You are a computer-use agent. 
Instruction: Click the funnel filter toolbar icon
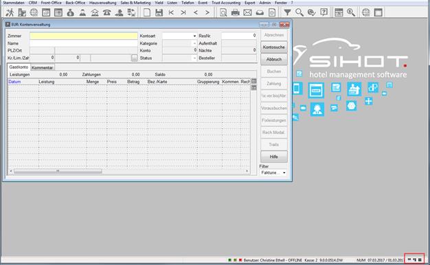(x=287, y=12)
